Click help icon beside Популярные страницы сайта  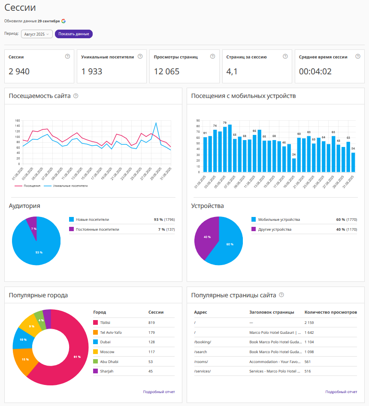[281, 295]
